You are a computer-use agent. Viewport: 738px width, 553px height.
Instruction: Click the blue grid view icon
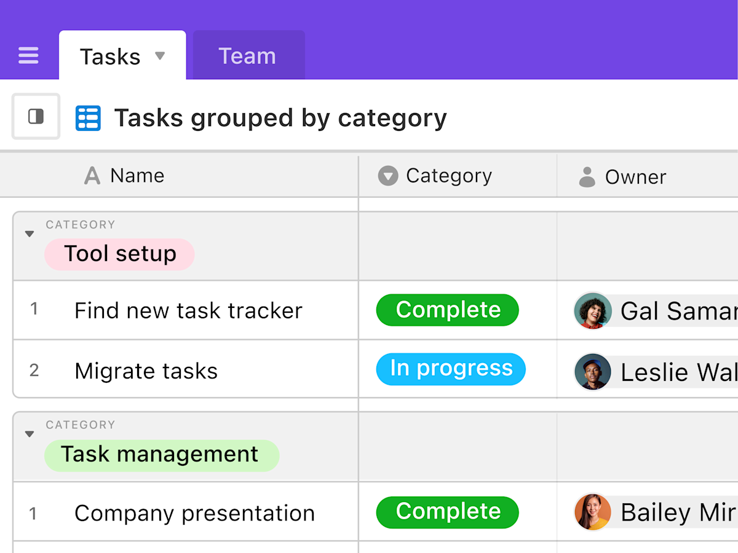88,117
